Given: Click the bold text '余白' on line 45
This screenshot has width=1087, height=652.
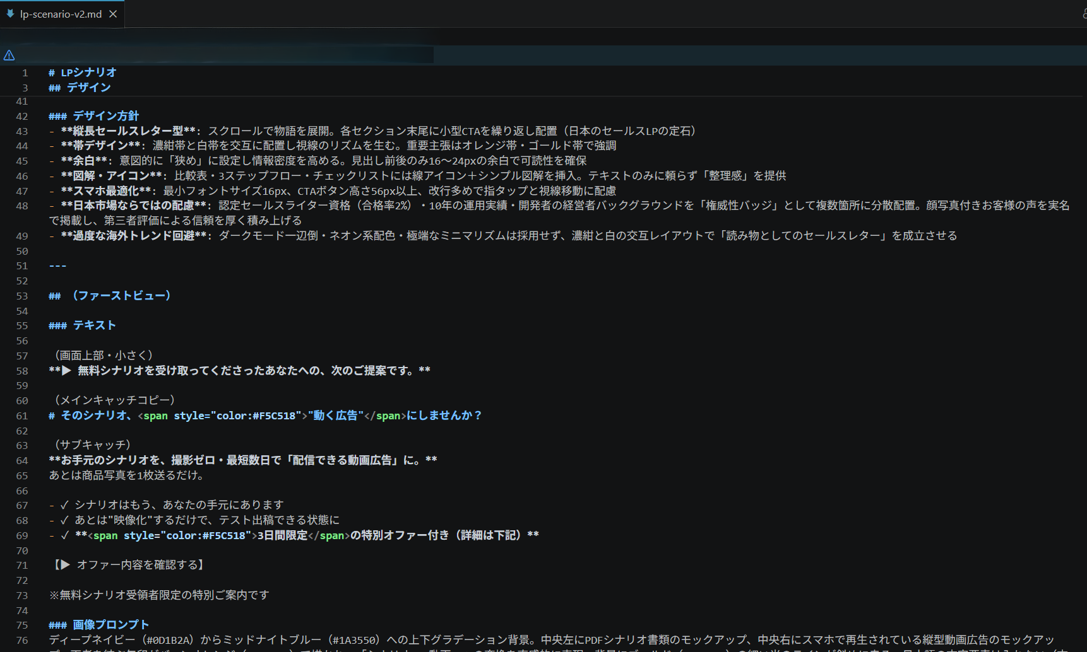Looking at the screenshot, I should click(83, 161).
